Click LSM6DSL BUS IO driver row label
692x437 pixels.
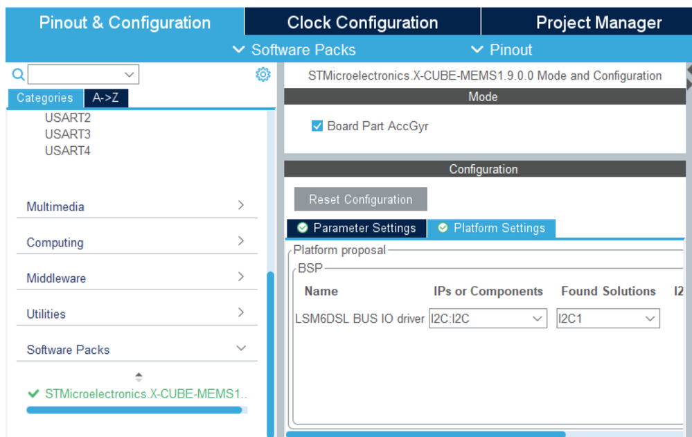(360, 319)
